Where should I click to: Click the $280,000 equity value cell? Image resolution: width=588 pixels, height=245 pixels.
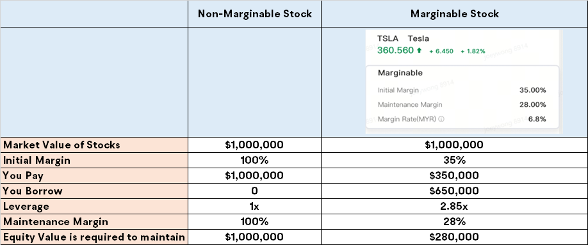click(x=454, y=237)
